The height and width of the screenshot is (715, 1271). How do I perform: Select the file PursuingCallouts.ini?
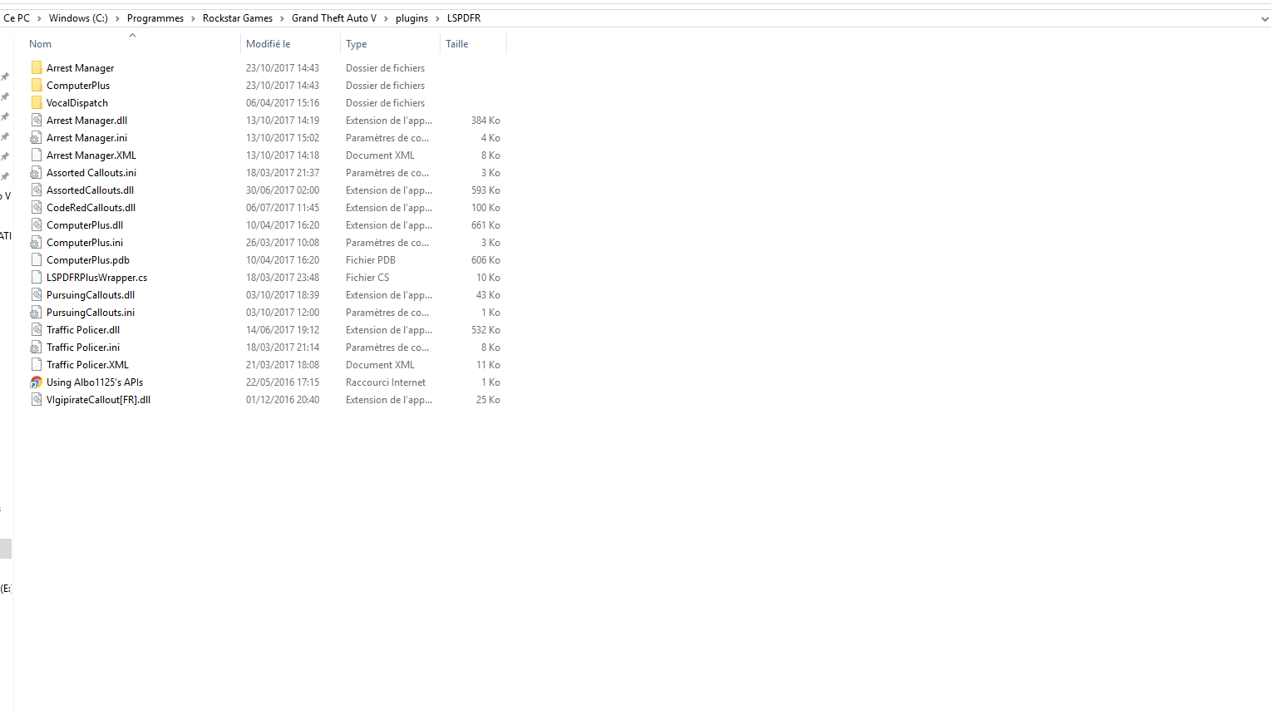point(91,313)
